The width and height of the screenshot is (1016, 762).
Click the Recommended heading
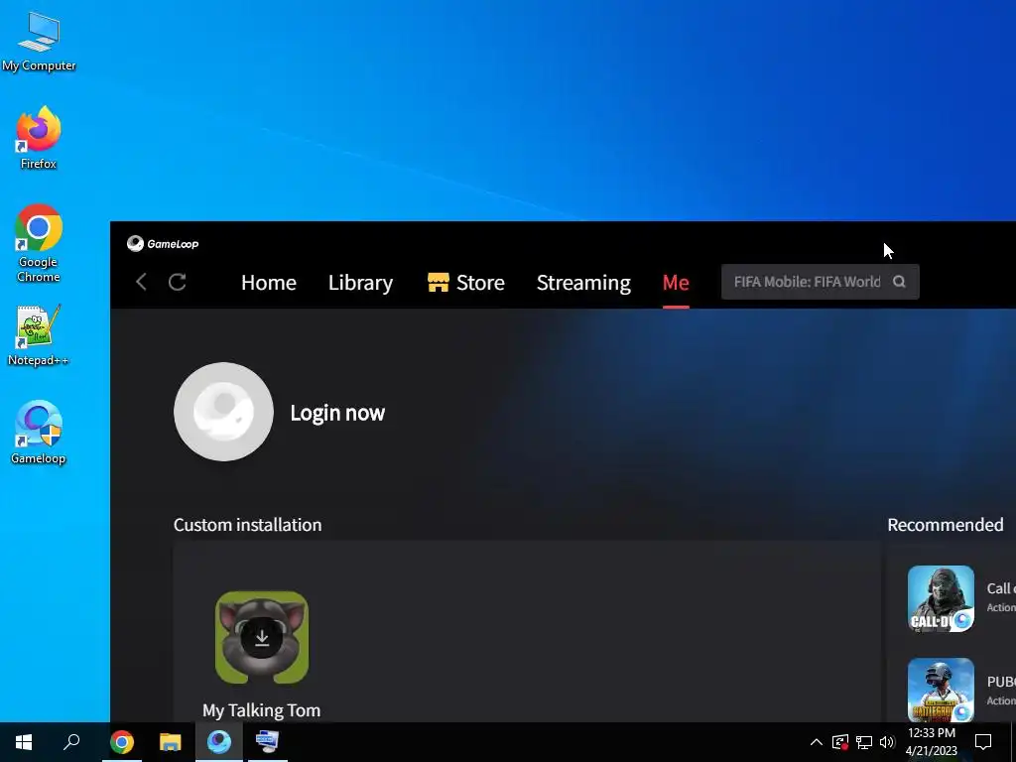[x=946, y=524]
